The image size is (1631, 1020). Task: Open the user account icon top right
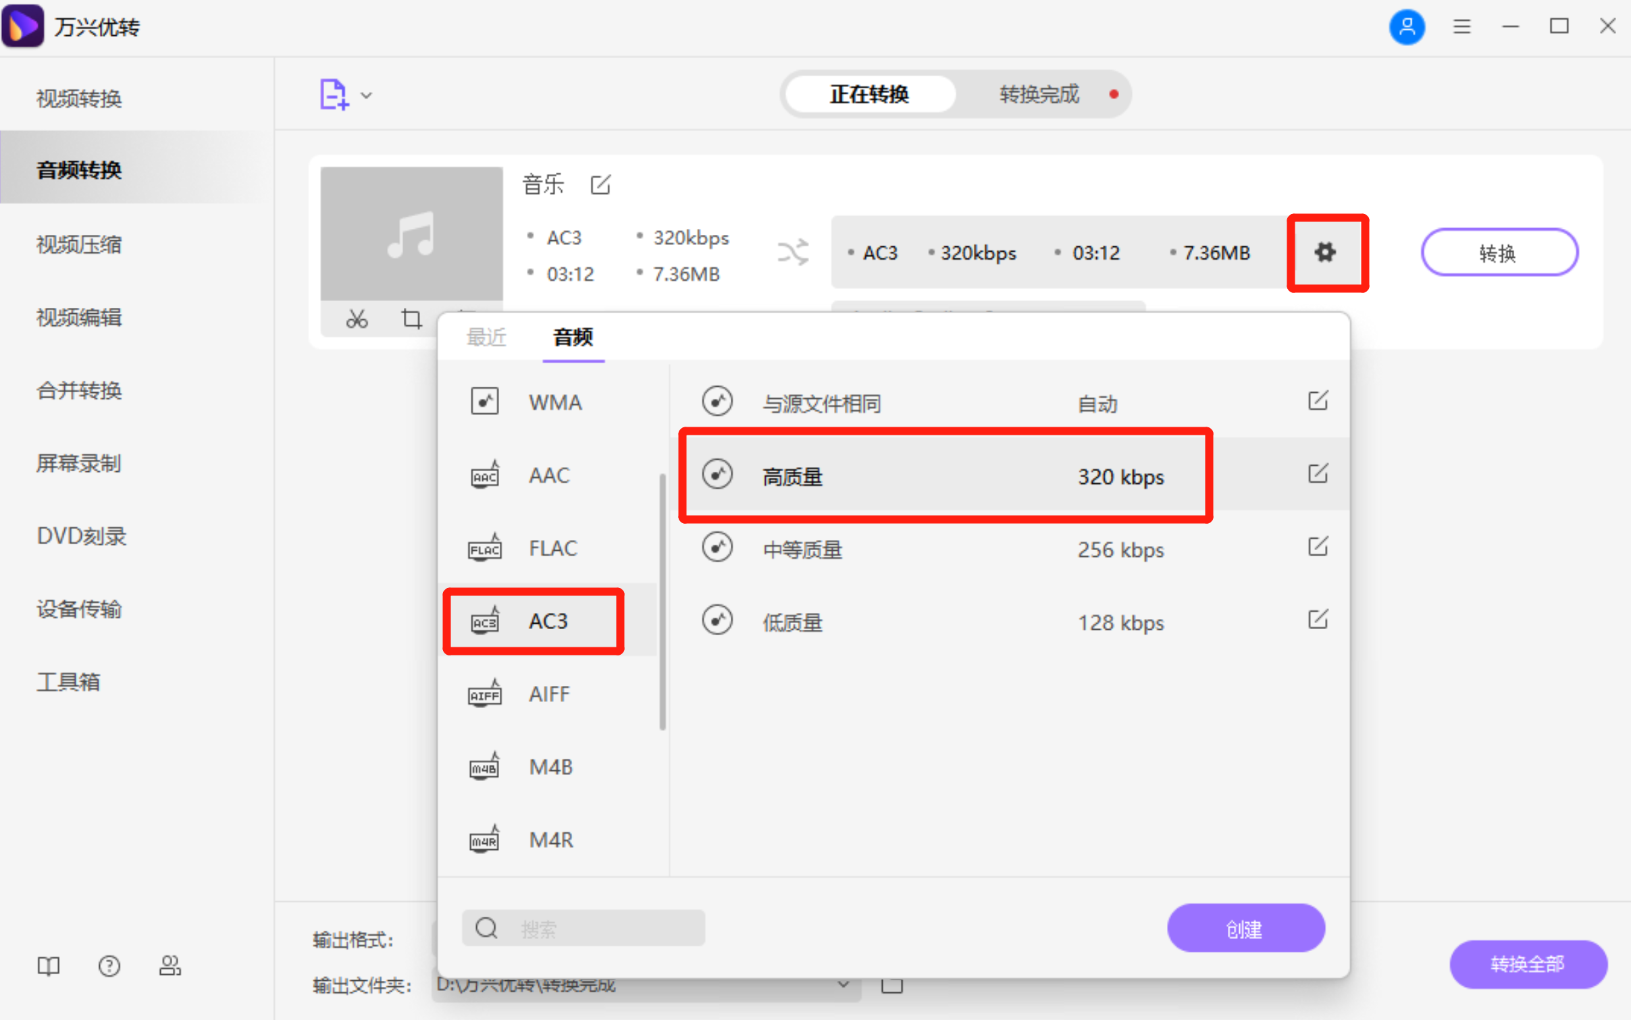coord(1407,26)
